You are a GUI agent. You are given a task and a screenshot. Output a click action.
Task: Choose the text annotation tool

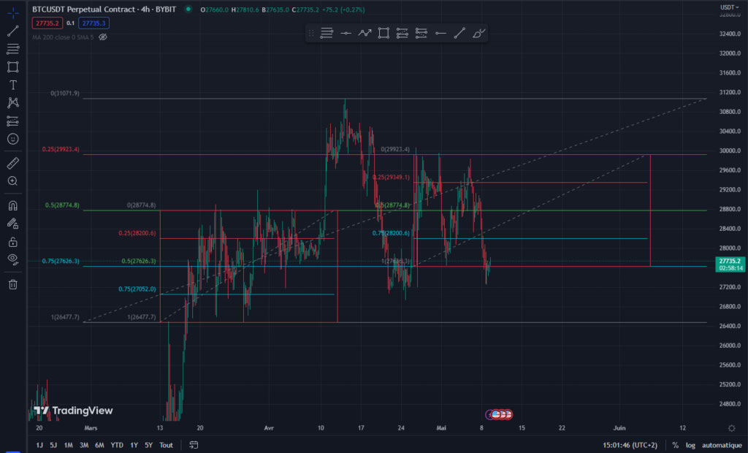13,85
